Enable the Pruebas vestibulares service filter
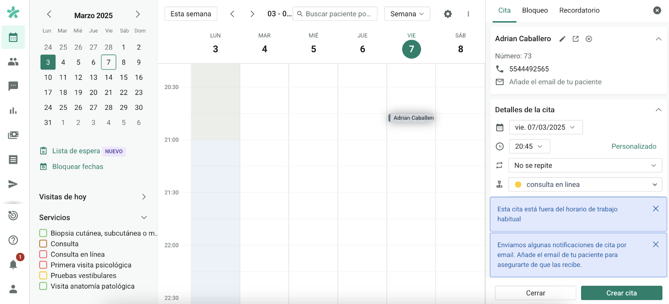 (x=43, y=275)
